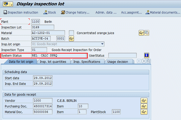Select Inspection Lot field 3169
This screenshot has width=181, height=120.
(x=42, y=27)
